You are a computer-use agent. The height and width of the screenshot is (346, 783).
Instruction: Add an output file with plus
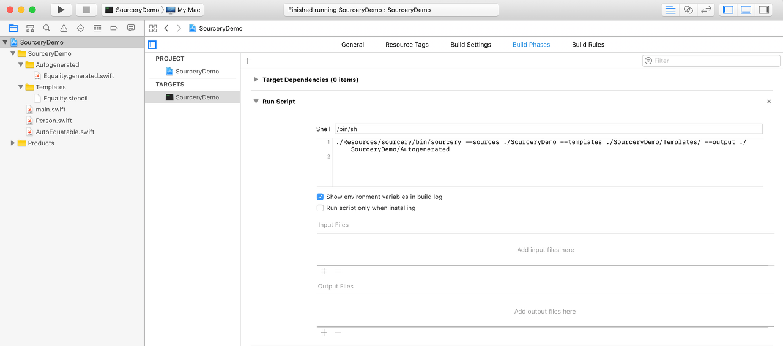(x=324, y=333)
